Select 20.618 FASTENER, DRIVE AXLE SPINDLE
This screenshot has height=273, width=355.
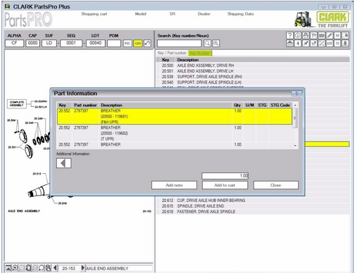(253, 212)
